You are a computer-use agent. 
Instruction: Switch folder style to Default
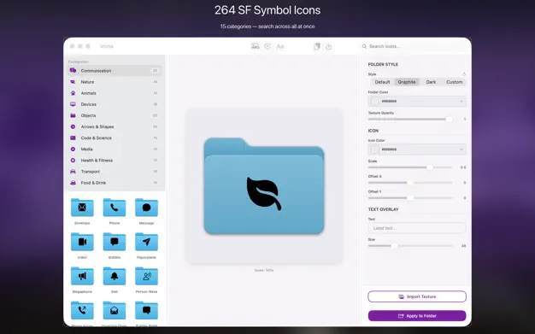(x=382, y=82)
